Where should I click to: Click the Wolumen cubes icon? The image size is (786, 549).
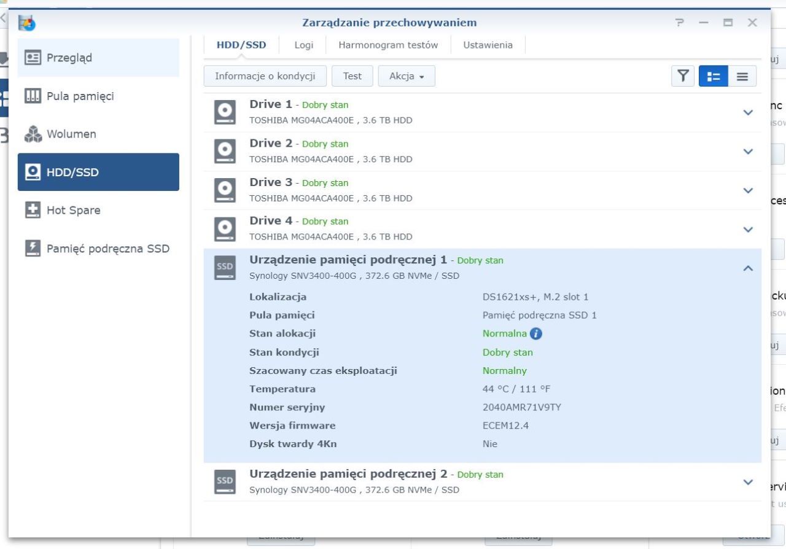(32, 134)
